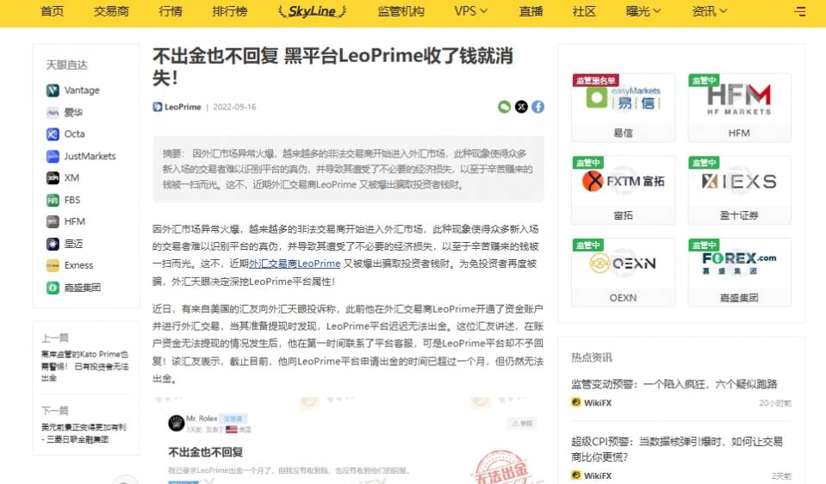826x484 pixels.
Task: Open the Exness broker icon
Action: click(53, 265)
